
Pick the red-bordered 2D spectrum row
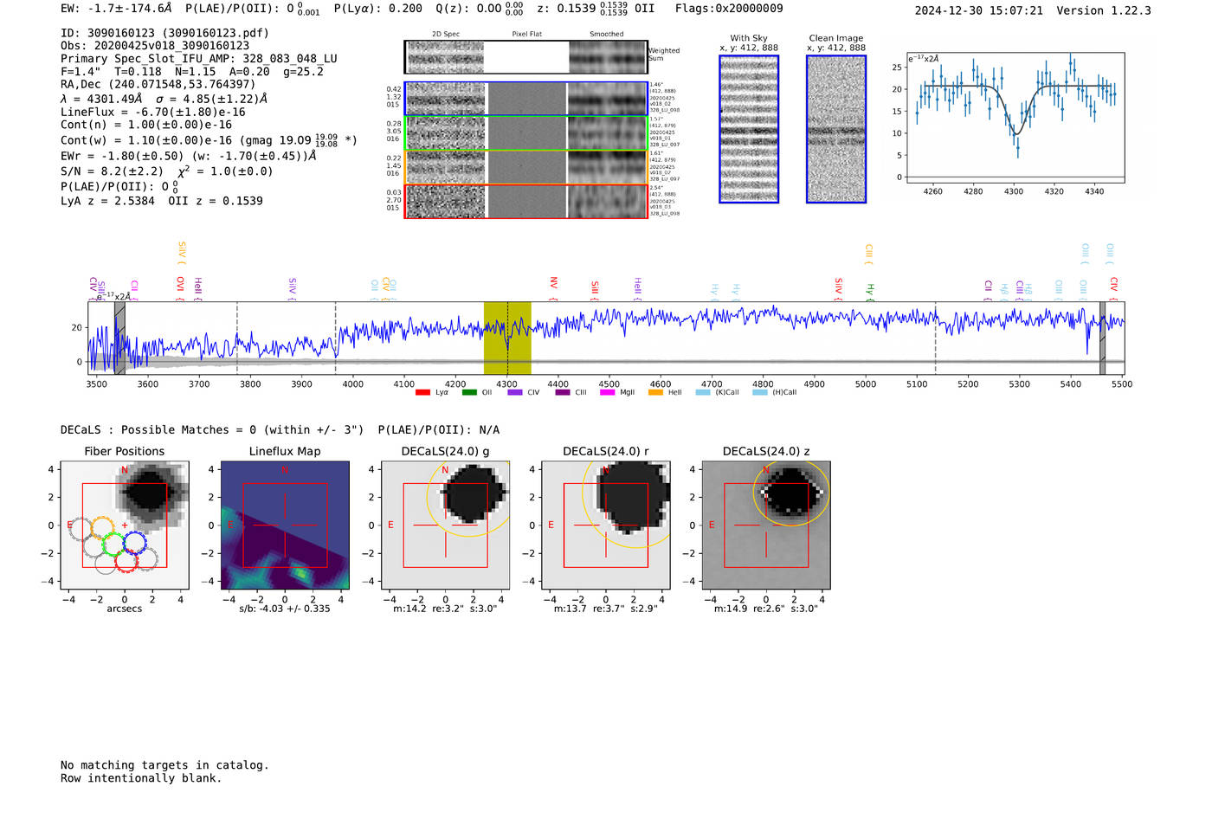click(x=525, y=201)
